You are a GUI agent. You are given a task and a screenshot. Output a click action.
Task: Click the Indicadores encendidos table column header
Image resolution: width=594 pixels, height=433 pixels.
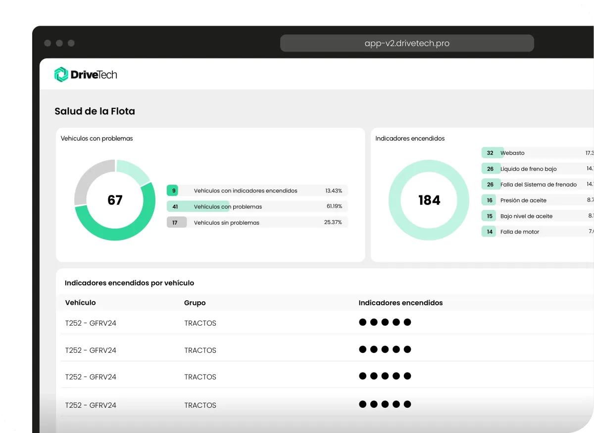(400, 302)
